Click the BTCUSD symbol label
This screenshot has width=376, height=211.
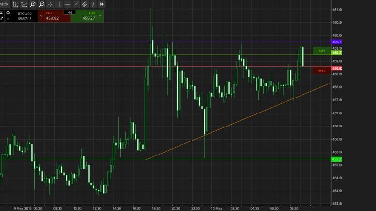[25, 14]
